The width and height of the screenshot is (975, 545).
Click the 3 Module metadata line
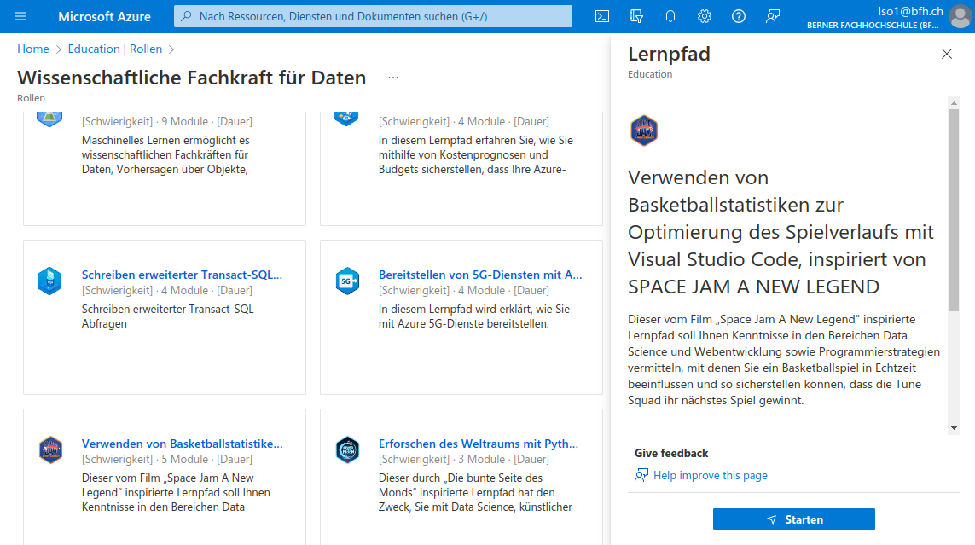tap(464, 459)
